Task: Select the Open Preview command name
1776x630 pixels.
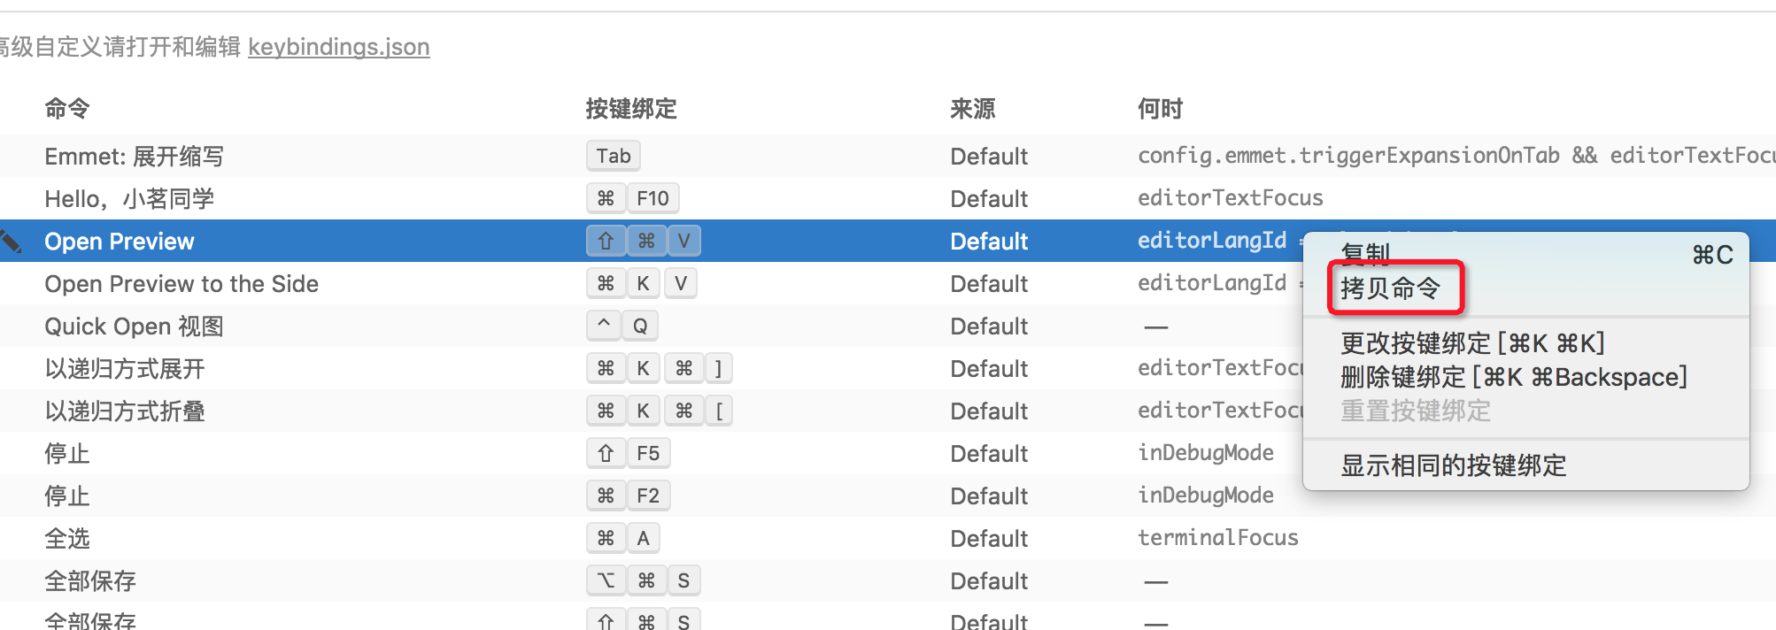Action: [120, 242]
